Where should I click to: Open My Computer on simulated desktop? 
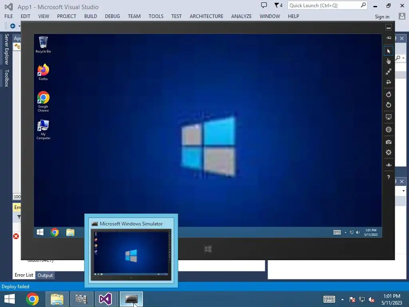(43, 130)
